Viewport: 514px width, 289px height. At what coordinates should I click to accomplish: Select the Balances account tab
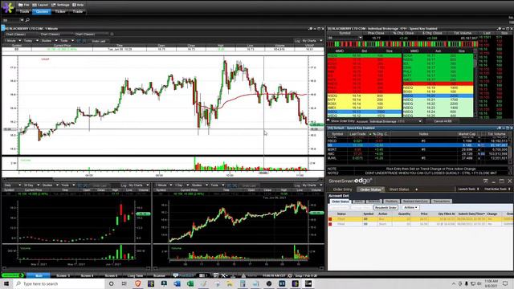373,201
